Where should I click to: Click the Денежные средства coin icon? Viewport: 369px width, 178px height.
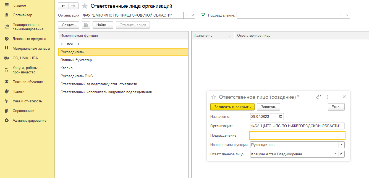[x=7, y=39]
